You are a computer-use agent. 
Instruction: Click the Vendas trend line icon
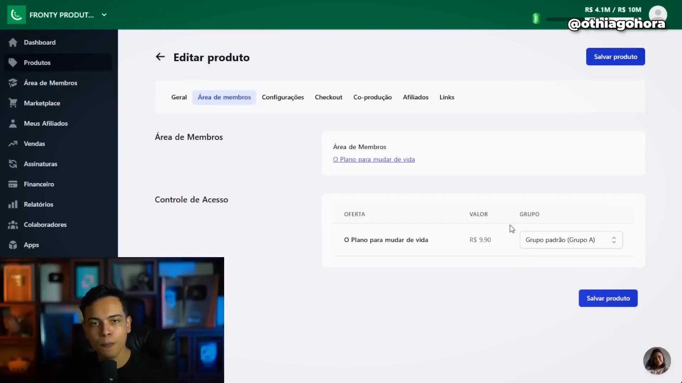point(13,144)
